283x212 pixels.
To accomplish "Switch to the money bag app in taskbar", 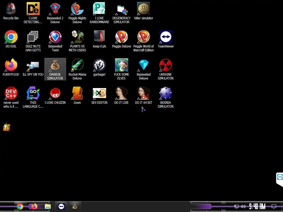I will (x=75, y=206).
